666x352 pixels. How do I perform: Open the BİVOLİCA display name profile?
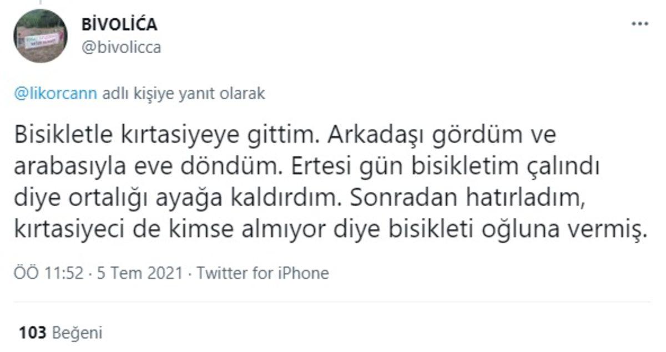pyautogui.click(x=119, y=25)
